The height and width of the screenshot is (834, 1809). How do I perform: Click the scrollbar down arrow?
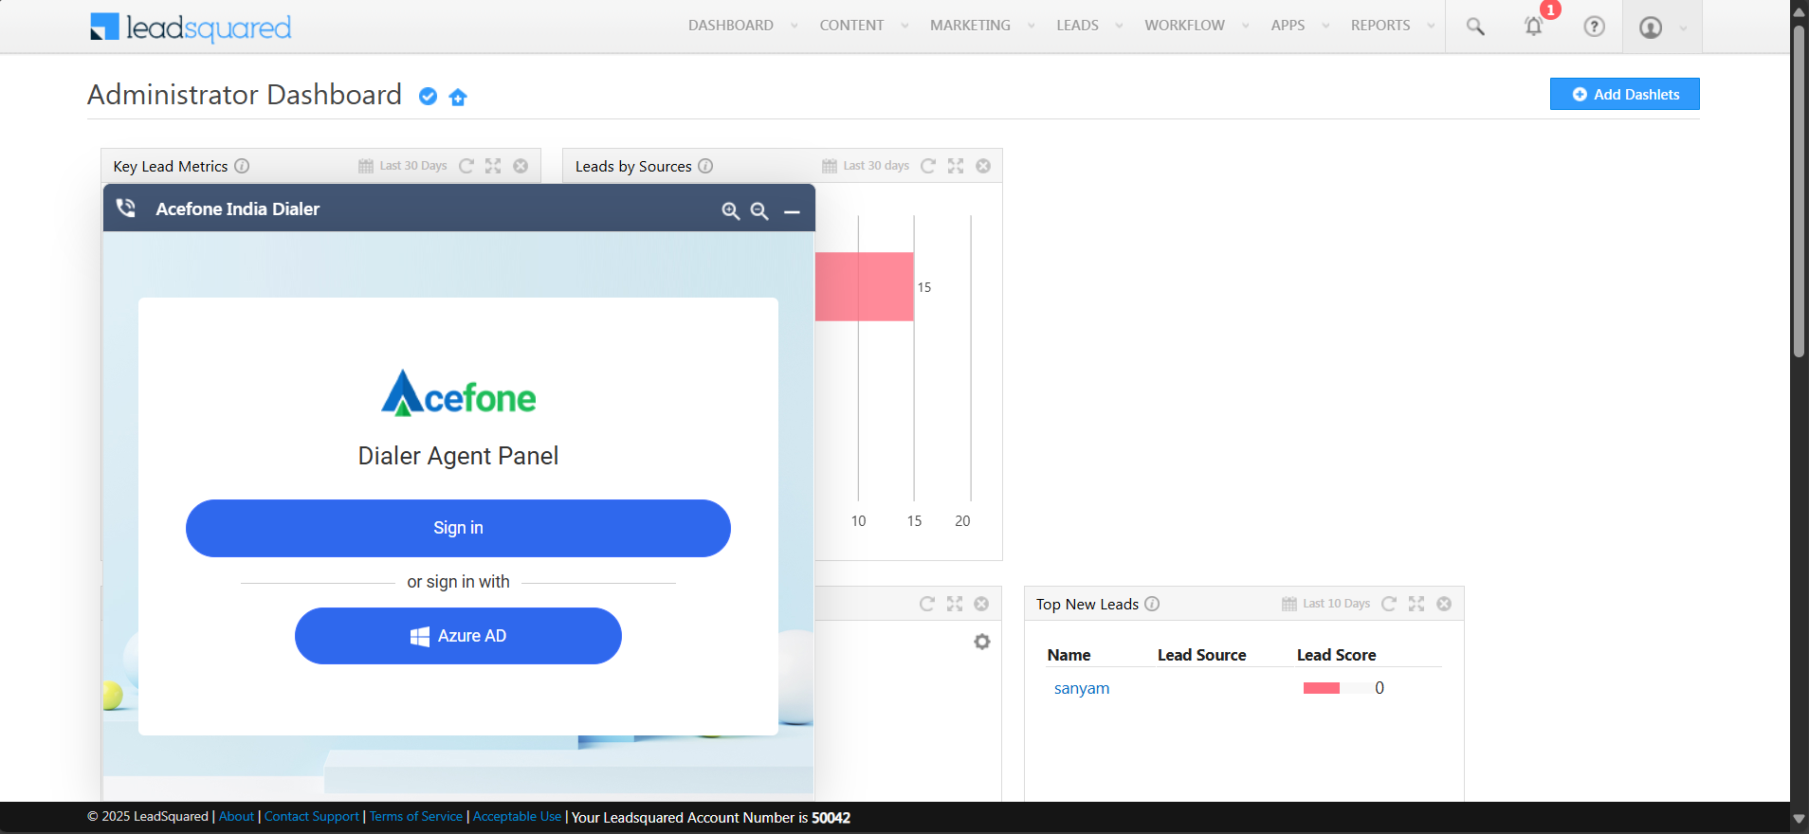click(1799, 818)
